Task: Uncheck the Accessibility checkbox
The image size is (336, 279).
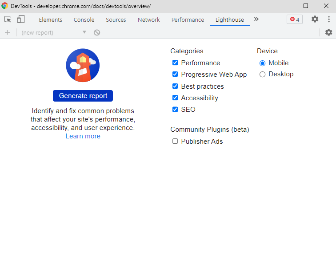Action: tap(175, 98)
